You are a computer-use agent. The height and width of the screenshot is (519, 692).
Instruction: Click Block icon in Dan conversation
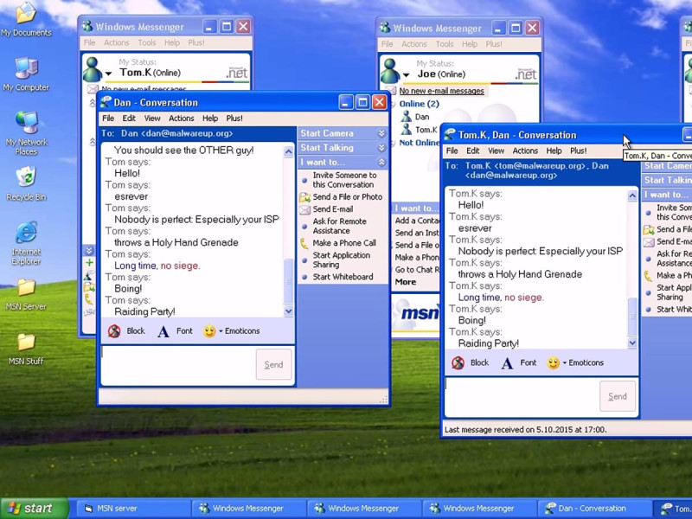[114, 331]
